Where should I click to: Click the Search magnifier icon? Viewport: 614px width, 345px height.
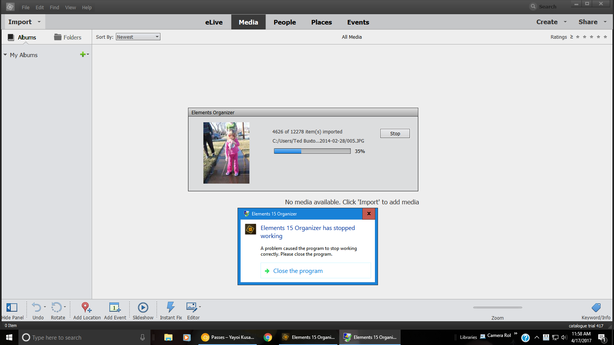533,7
